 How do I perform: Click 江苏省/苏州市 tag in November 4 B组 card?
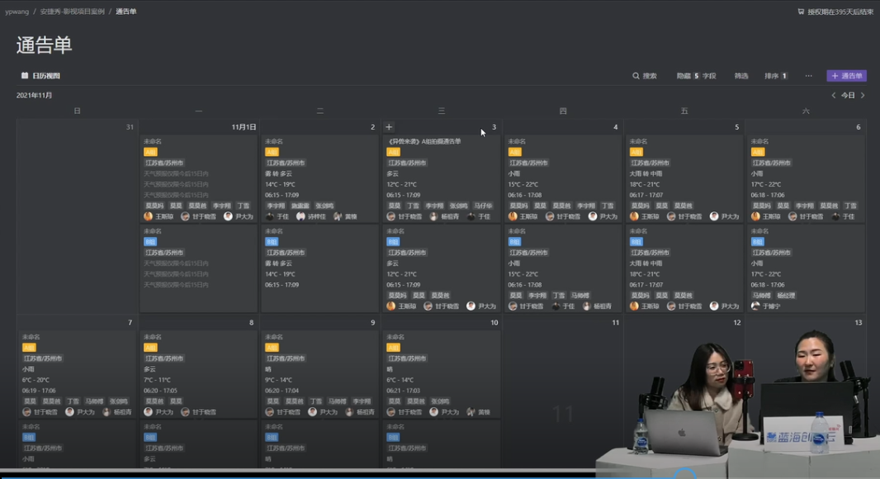coord(528,253)
